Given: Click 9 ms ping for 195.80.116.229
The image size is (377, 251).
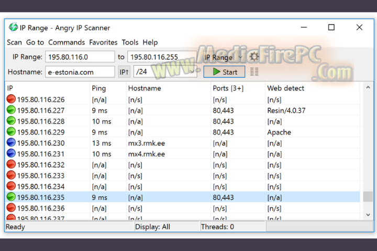Looking at the screenshot, I should [x=99, y=132].
